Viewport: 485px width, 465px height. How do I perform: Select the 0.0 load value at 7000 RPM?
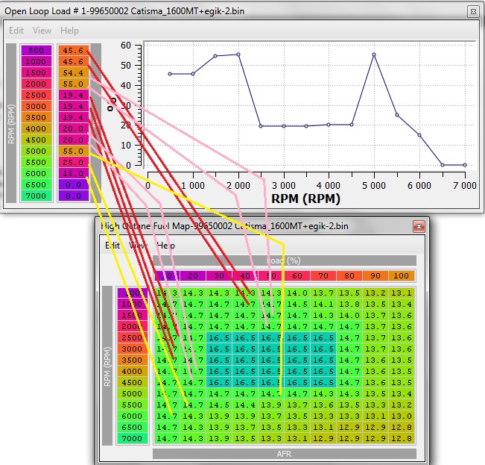click(73, 196)
